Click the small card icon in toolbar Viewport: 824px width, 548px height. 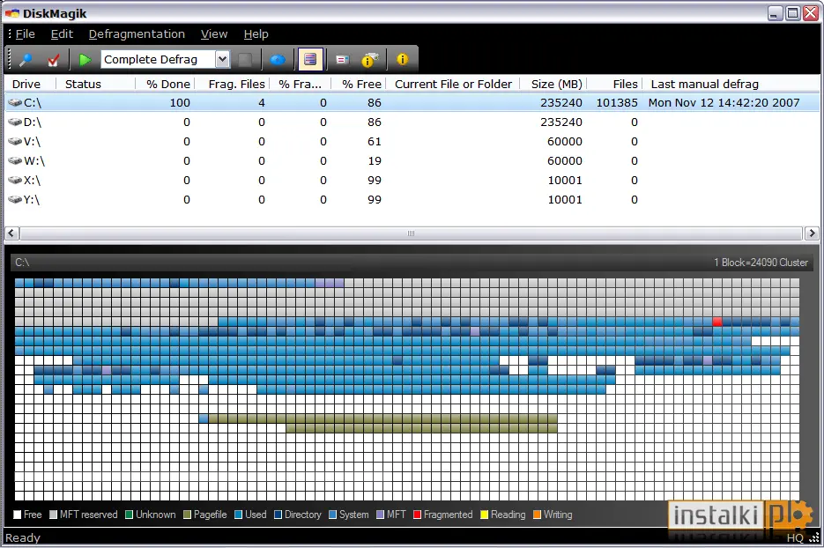[x=342, y=59]
